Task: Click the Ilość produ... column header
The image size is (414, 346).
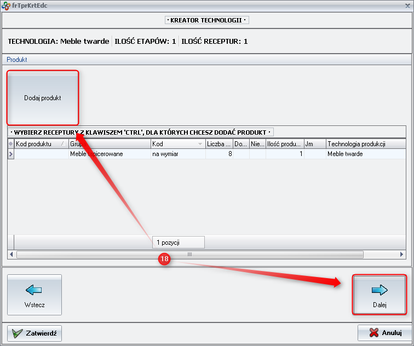Action: [285, 144]
